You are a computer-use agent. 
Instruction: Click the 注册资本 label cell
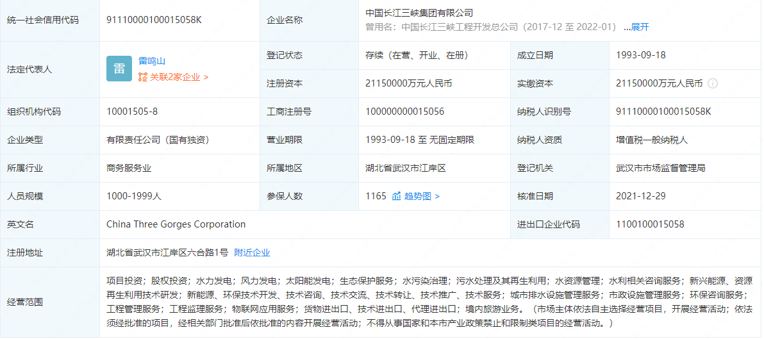coord(309,84)
